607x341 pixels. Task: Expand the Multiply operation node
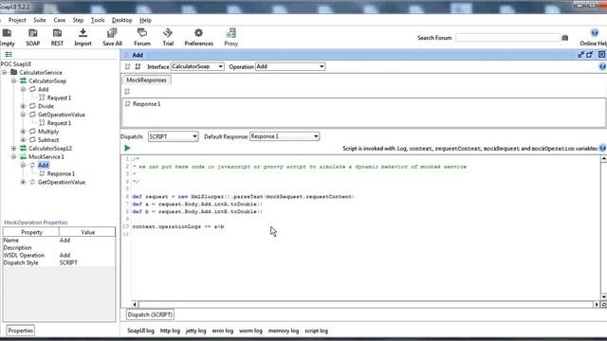click(x=23, y=132)
